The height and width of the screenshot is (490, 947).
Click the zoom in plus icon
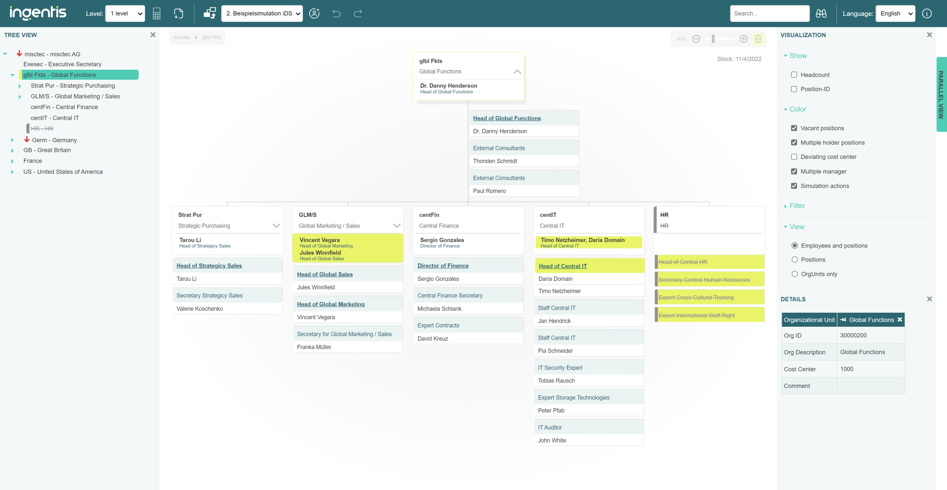pyautogui.click(x=744, y=39)
